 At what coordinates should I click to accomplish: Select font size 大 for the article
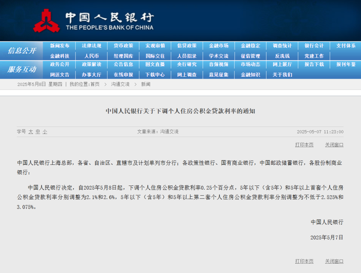(30, 132)
